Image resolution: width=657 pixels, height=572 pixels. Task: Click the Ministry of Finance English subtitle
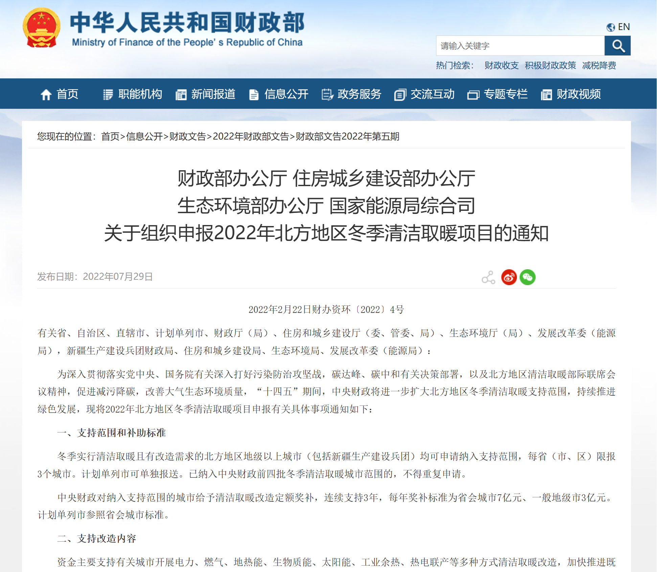pyautogui.click(x=187, y=42)
